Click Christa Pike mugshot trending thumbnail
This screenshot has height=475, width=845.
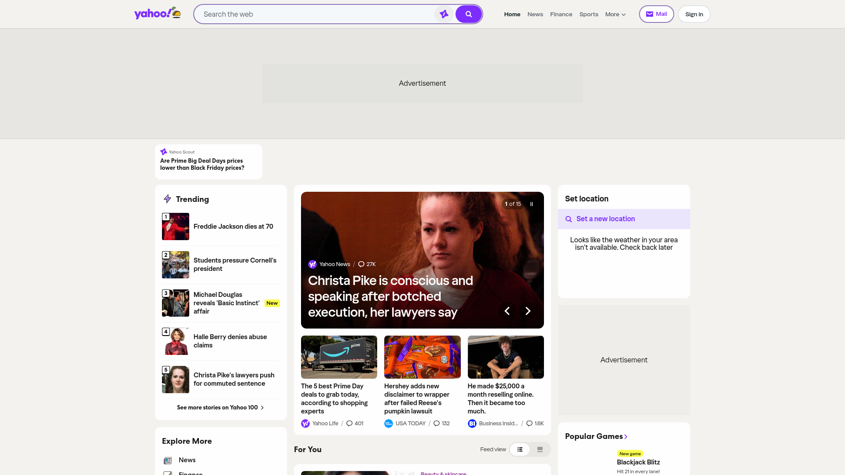(x=176, y=380)
